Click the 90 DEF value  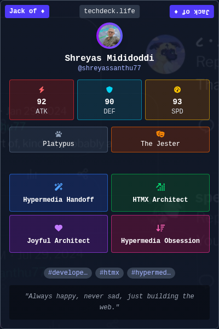point(109,102)
